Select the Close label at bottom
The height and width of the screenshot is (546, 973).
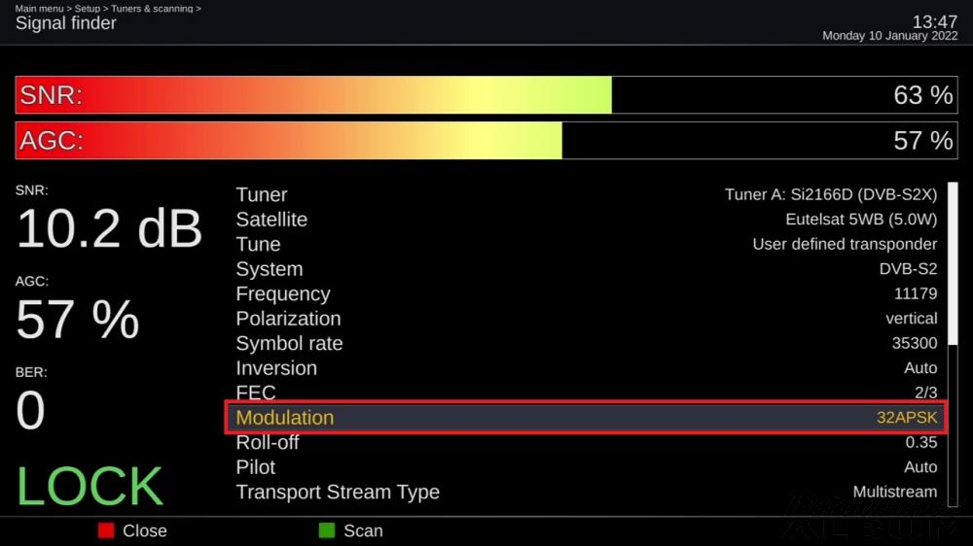[x=145, y=530]
